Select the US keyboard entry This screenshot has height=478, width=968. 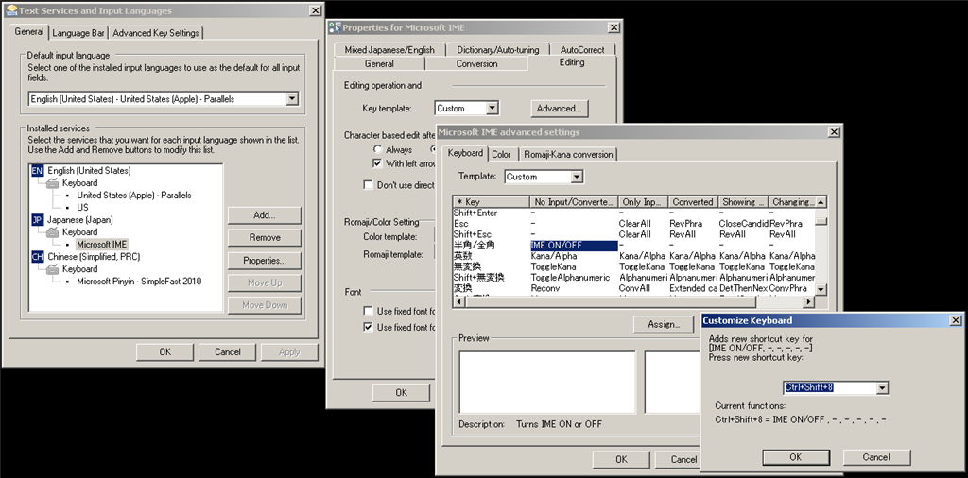tap(82, 207)
